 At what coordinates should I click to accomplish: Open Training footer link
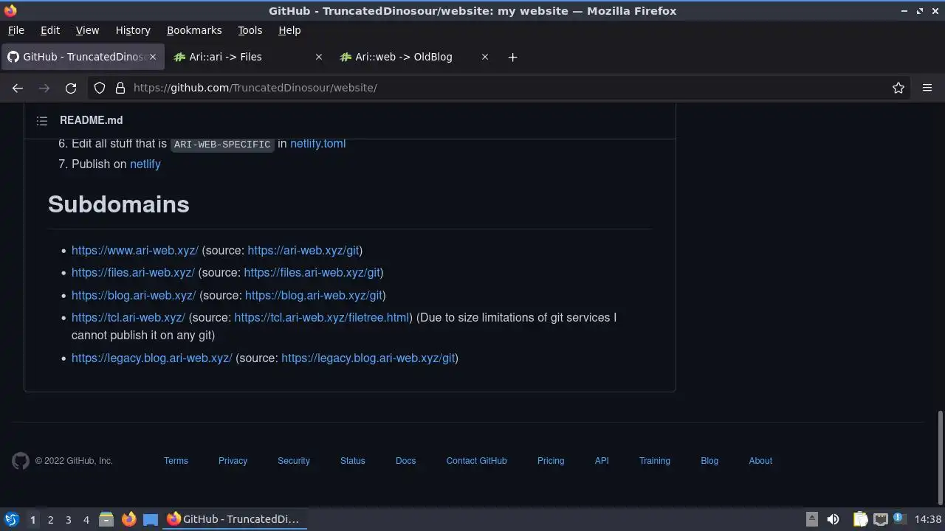coord(655,461)
